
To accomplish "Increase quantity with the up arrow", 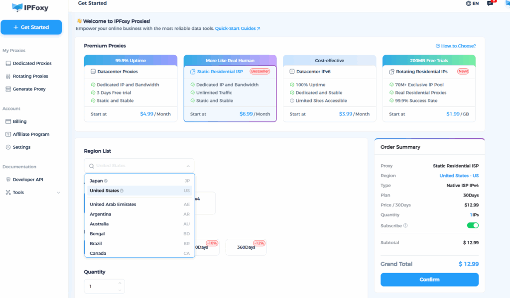I will tap(120, 283).
